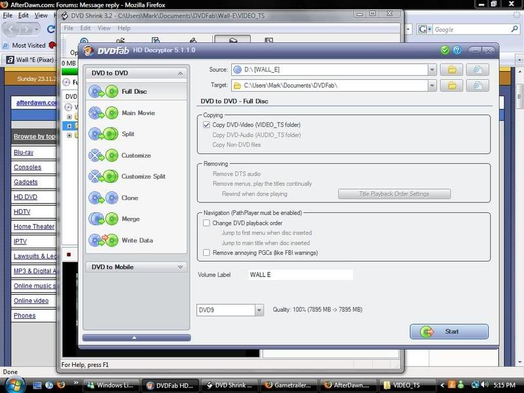Toggle Copy Non-DVD files option
The image size is (524, 393).
tap(236, 145)
